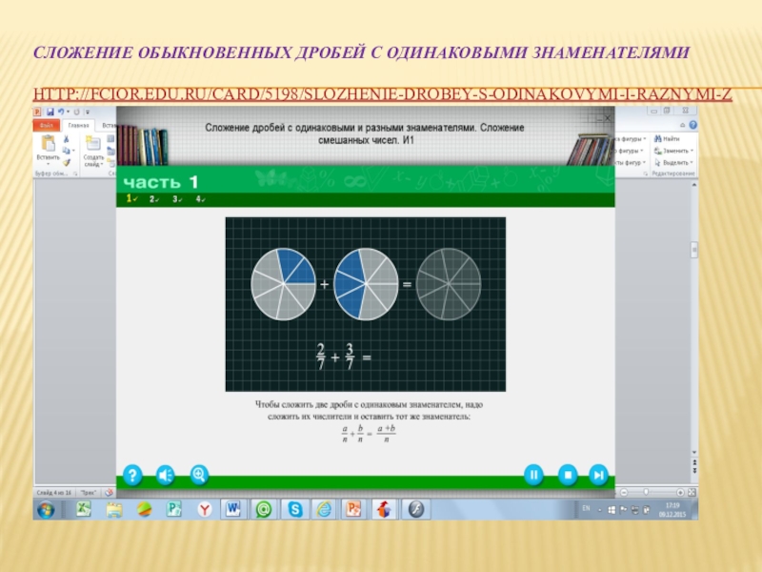Open Publisher from the taskbar
Image resolution: width=762 pixels, height=572 pixels.
[x=173, y=509]
